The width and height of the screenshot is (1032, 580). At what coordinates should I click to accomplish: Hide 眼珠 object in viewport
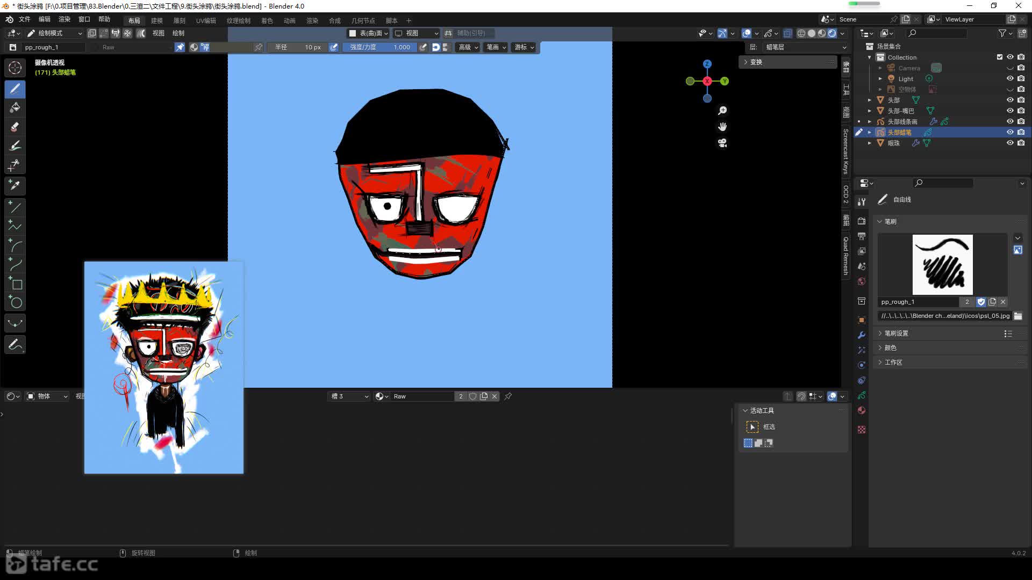click(x=1010, y=143)
